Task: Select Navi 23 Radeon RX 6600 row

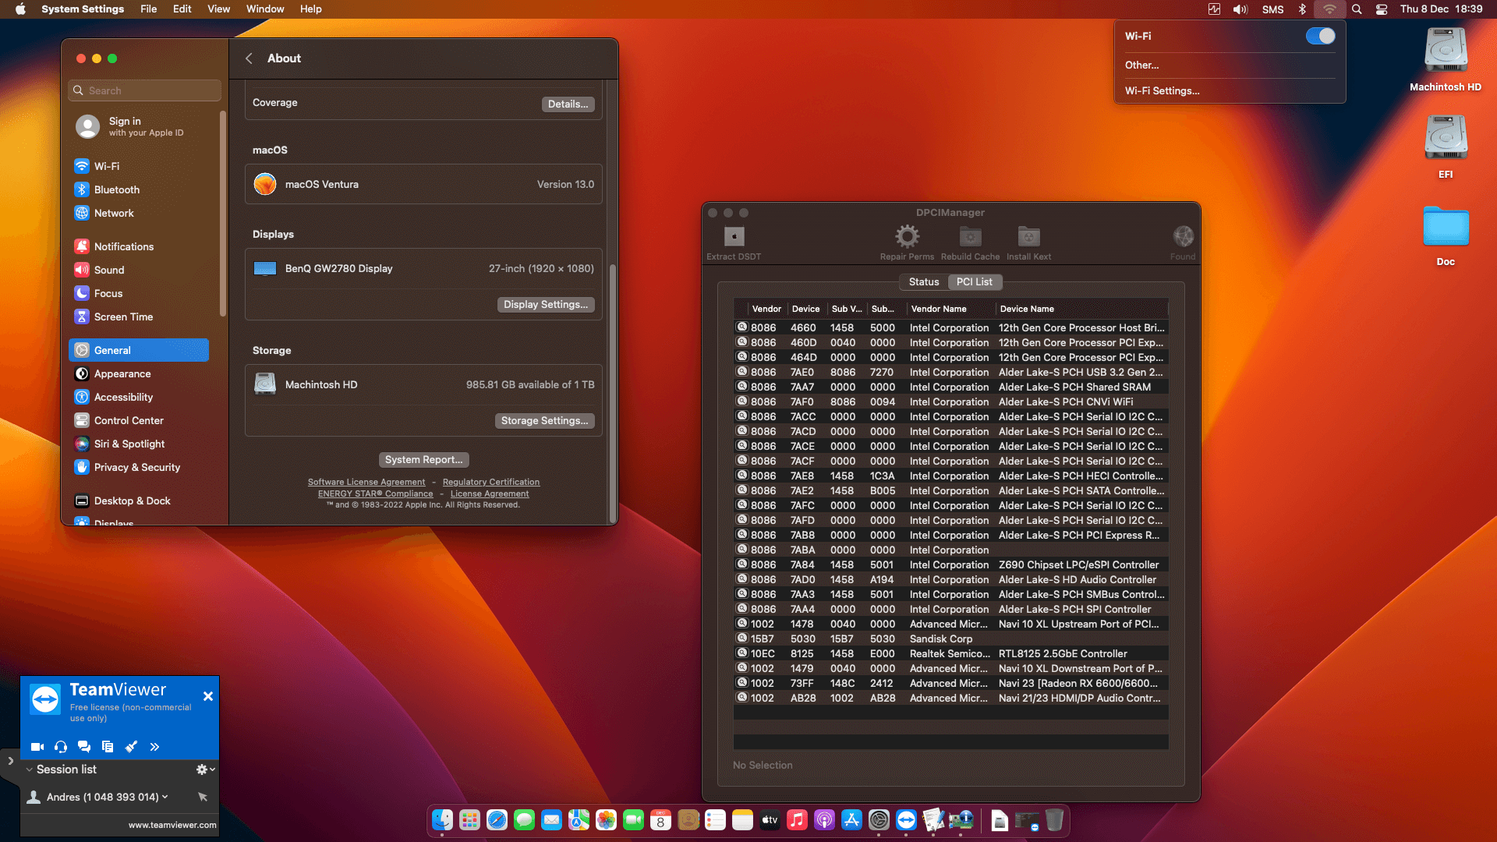Action: (x=950, y=683)
